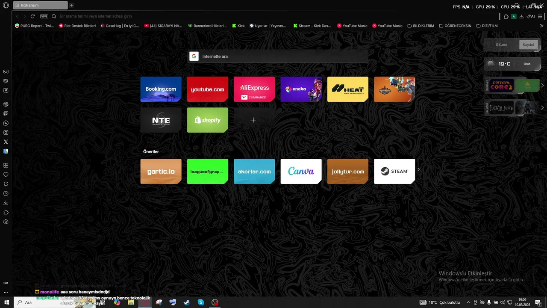Open the Death Note GX Mods card

tap(502, 108)
